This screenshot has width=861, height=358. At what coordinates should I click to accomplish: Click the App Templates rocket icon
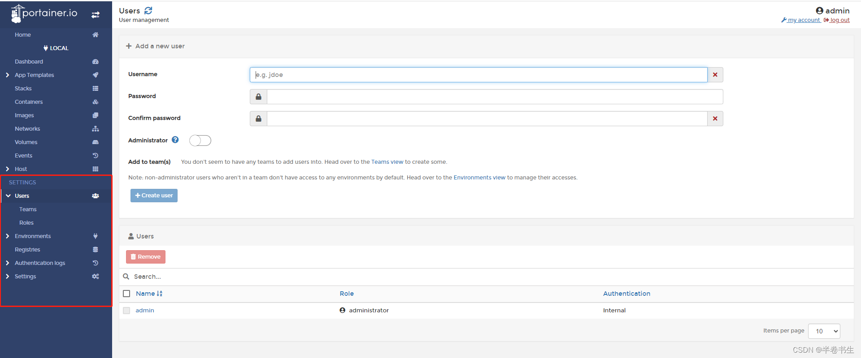tap(96, 75)
